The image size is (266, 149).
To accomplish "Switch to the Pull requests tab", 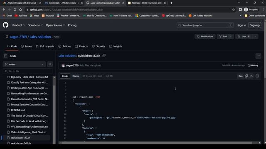I will coord(45,46).
